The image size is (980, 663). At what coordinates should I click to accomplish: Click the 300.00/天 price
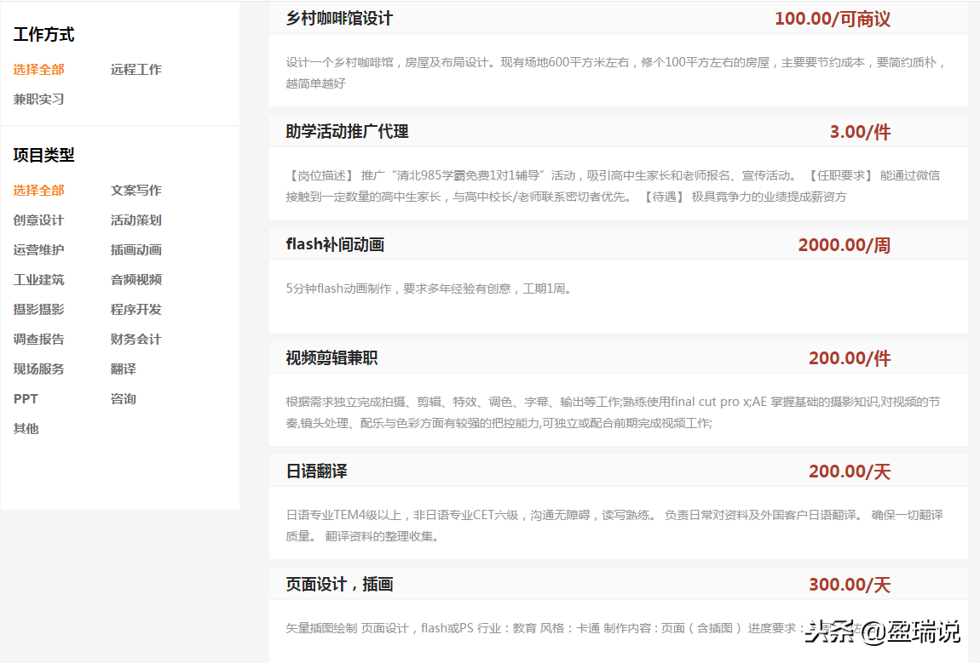[x=850, y=585]
